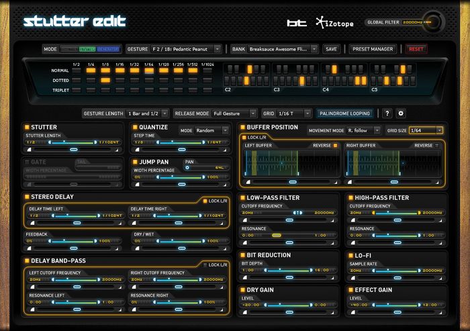
Task: Click left curve triangle under Delay Time Right
Action: [x=134, y=223]
